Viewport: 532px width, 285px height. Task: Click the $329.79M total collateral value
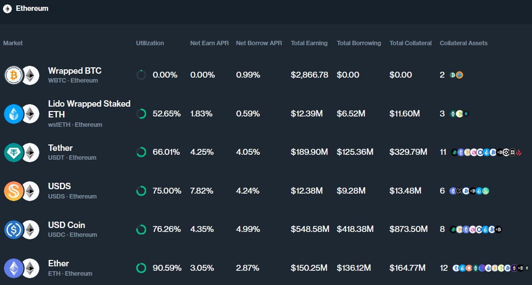408,152
